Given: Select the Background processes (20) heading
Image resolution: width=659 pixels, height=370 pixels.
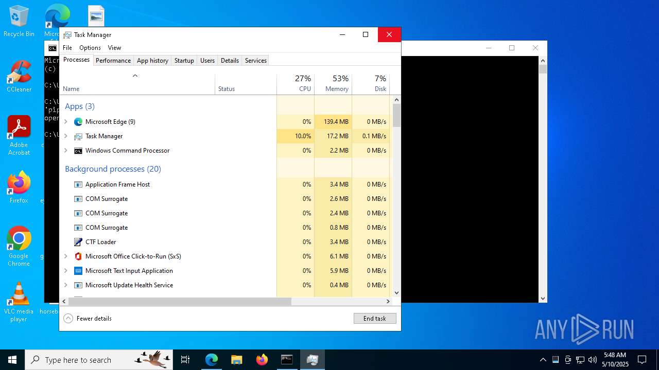Looking at the screenshot, I should point(113,169).
